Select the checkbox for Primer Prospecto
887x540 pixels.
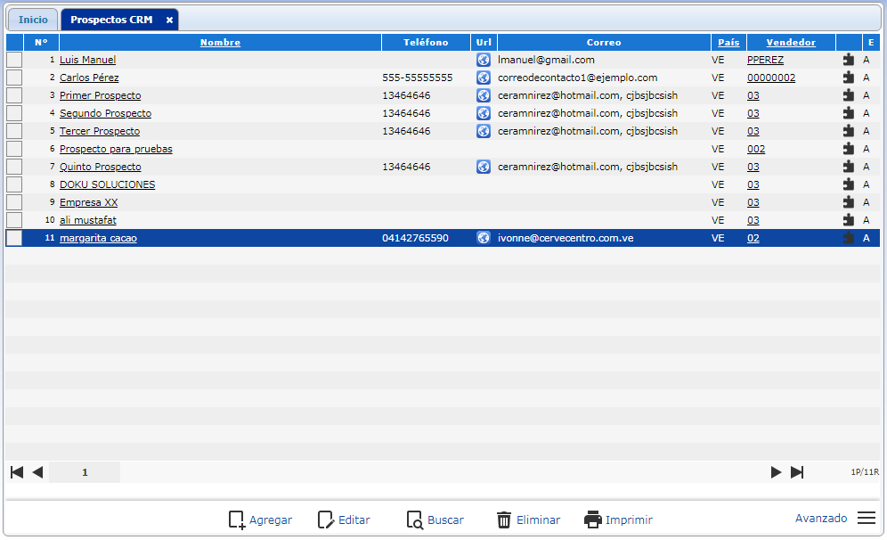14,95
